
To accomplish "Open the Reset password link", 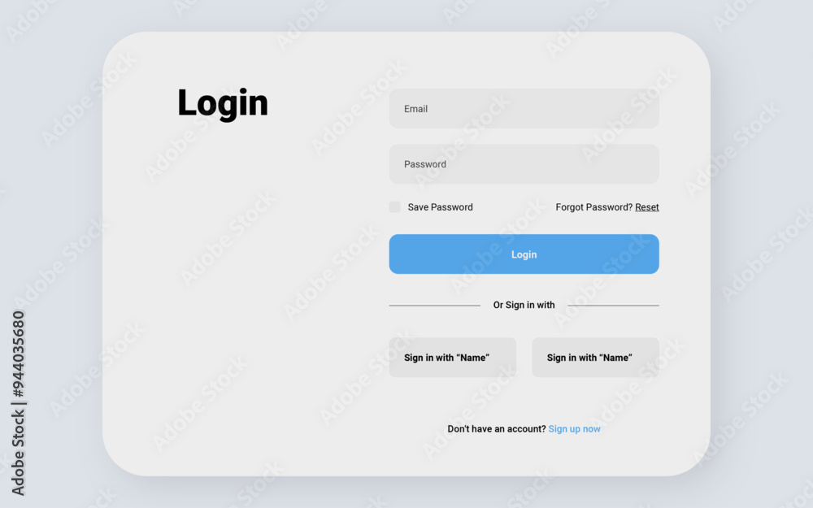I will [647, 206].
